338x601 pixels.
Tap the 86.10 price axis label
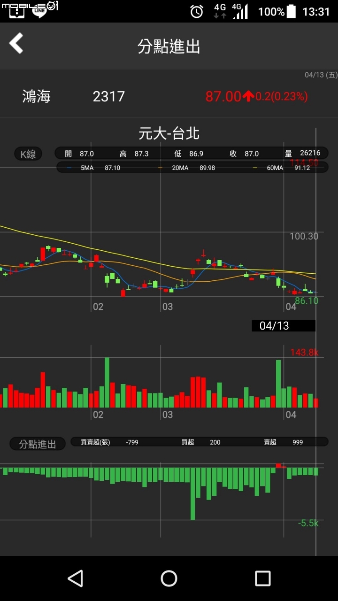(307, 300)
